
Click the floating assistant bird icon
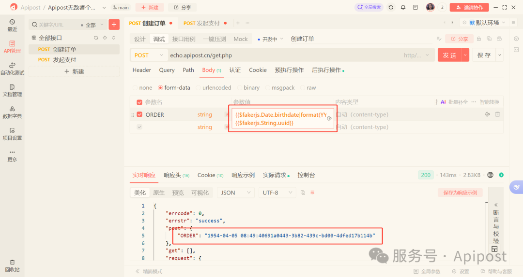516,187
